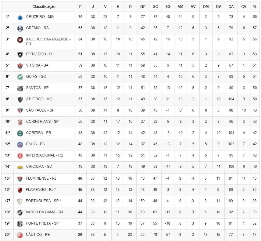Click the SG goal difference column header
The width and height of the screenshot is (261, 241).
click(x=168, y=7)
